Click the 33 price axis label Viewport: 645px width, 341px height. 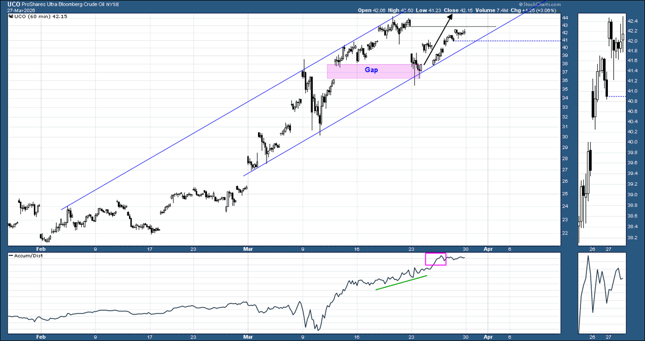[x=564, y=107]
